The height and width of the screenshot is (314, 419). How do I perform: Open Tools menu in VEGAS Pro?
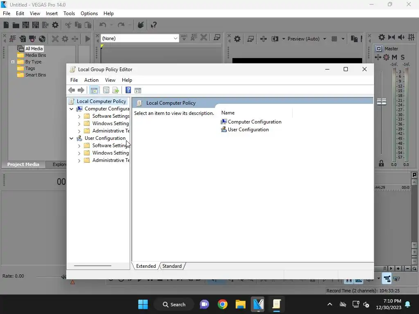click(69, 13)
